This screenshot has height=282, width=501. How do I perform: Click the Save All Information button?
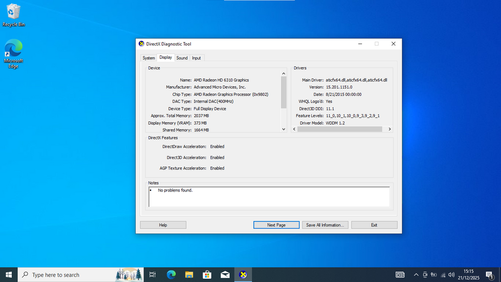pos(325,224)
